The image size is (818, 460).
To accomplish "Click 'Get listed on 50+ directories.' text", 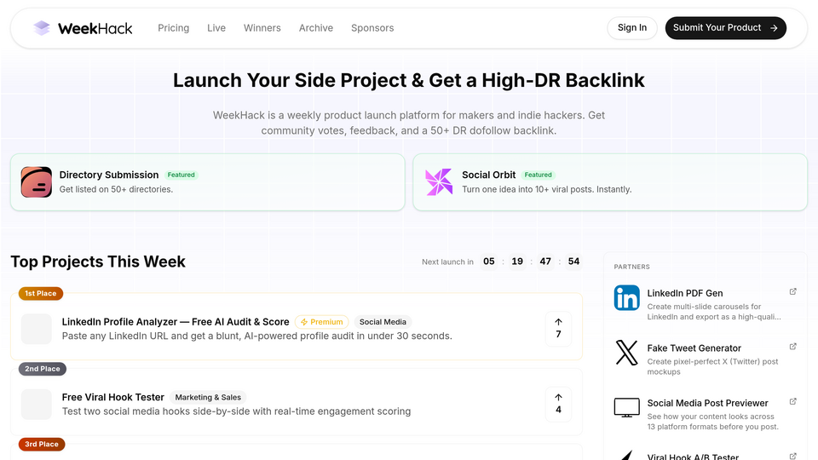I will click(116, 189).
